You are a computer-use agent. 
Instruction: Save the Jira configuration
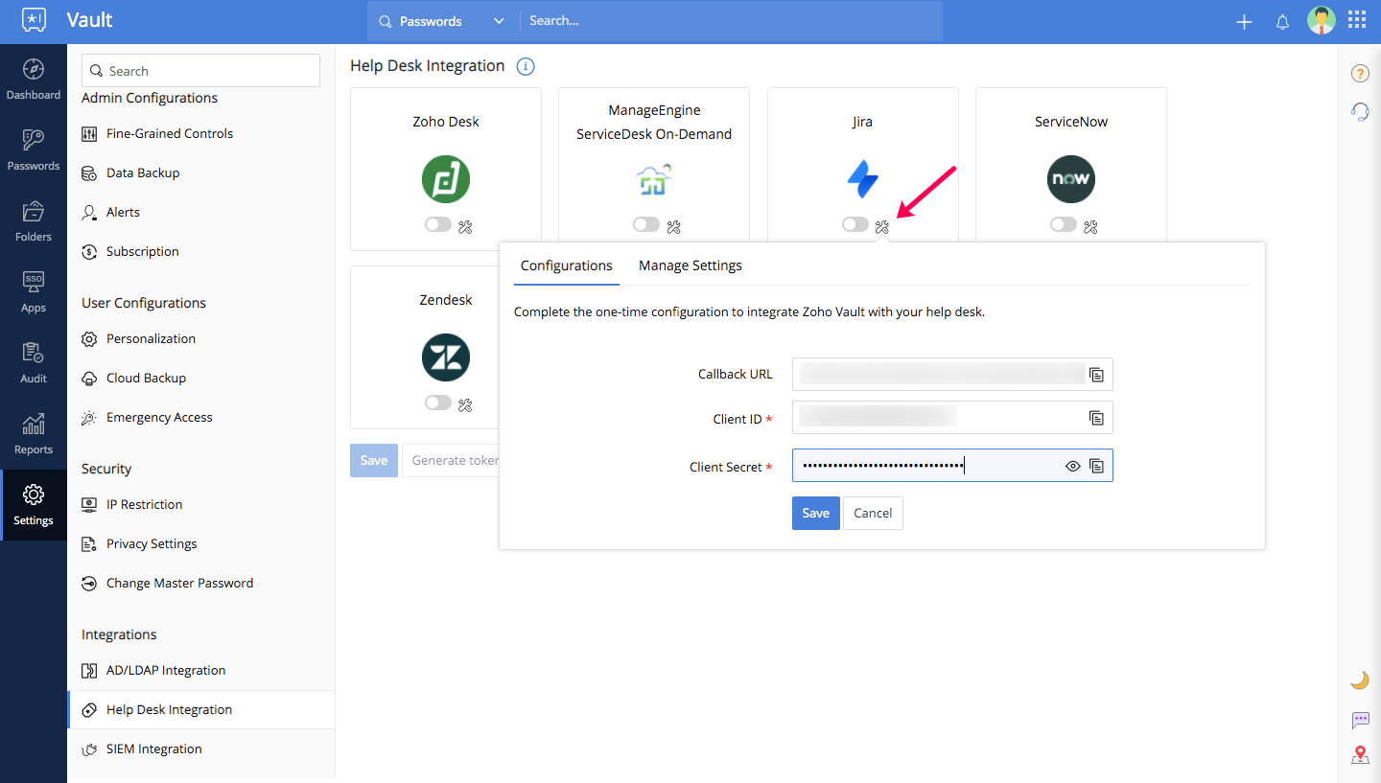[x=815, y=513]
